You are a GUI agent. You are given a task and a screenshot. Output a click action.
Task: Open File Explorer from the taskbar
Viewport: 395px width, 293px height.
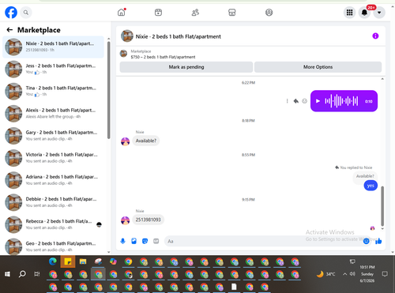click(x=83, y=261)
